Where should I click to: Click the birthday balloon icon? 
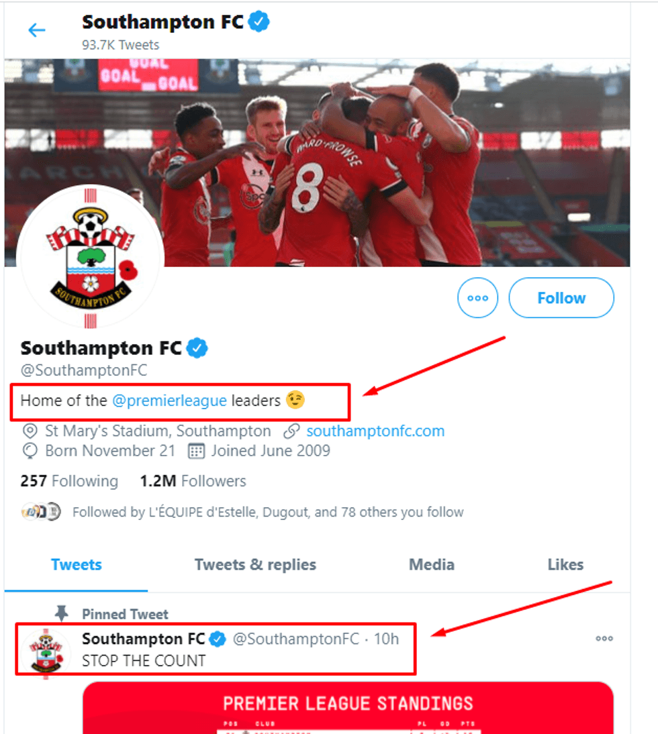[30, 451]
